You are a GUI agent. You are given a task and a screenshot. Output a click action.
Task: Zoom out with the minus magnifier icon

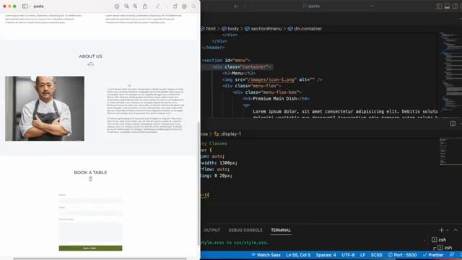coord(126,6)
